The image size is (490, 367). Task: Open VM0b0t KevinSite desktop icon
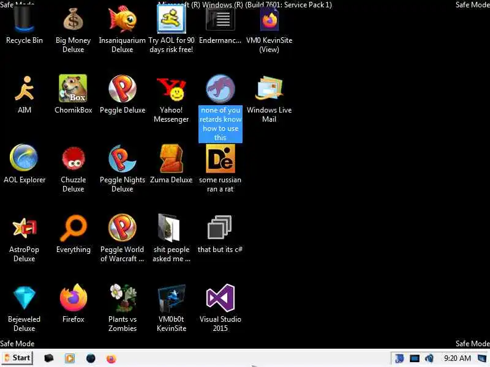[171, 298]
